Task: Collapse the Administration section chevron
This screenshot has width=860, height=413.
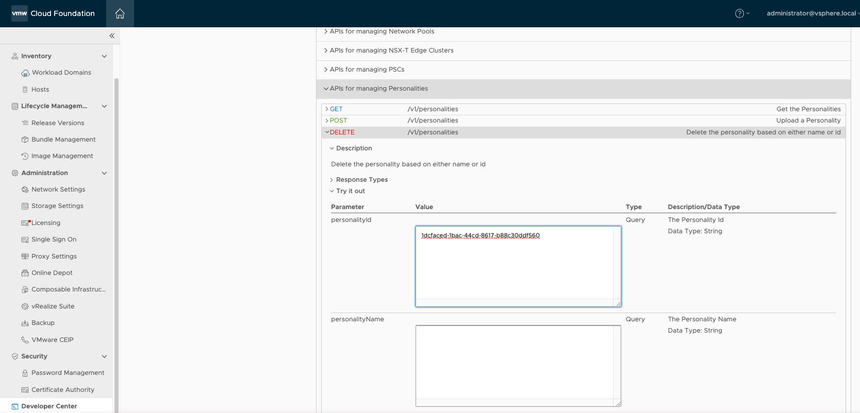Action: (104, 173)
